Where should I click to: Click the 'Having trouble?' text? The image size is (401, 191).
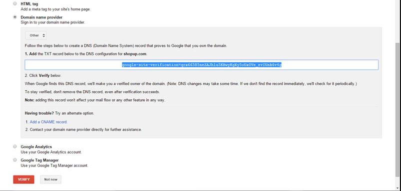pos(39,113)
